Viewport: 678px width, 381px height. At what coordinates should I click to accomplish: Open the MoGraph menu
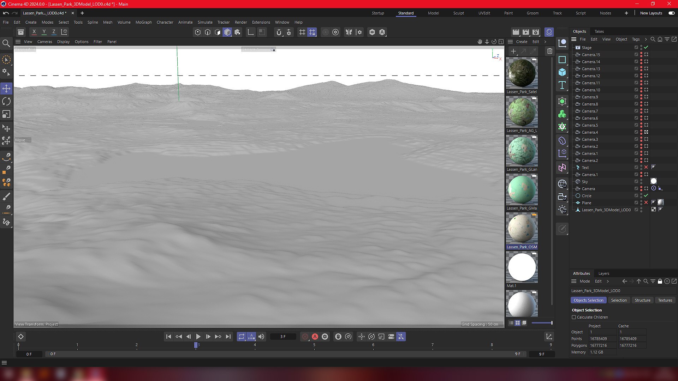click(144, 22)
